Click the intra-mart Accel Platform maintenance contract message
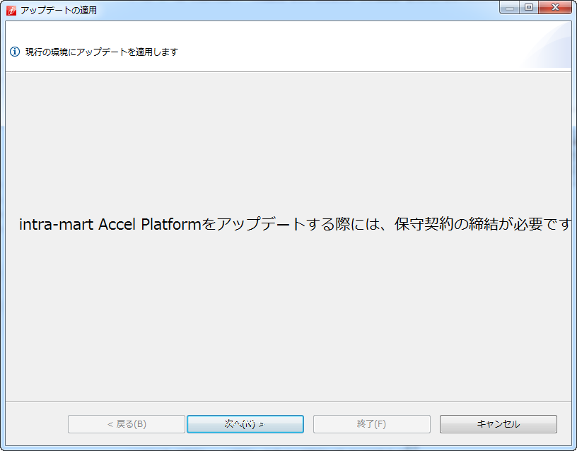The image size is (577, 451). tap(295, 224)
